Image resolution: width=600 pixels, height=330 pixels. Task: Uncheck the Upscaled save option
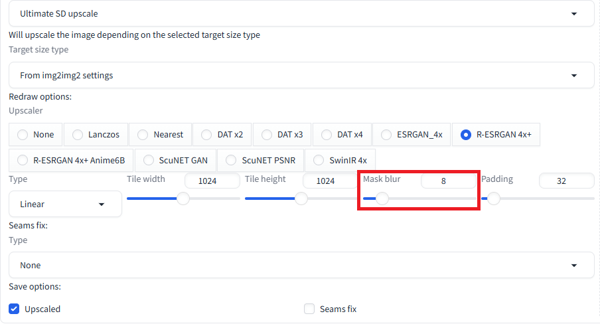pyautogui.click(x=14, y=309)
